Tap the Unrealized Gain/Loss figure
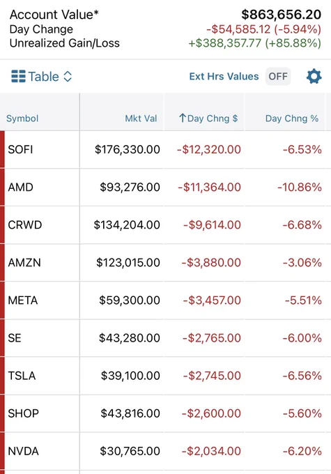 (254, 43)
